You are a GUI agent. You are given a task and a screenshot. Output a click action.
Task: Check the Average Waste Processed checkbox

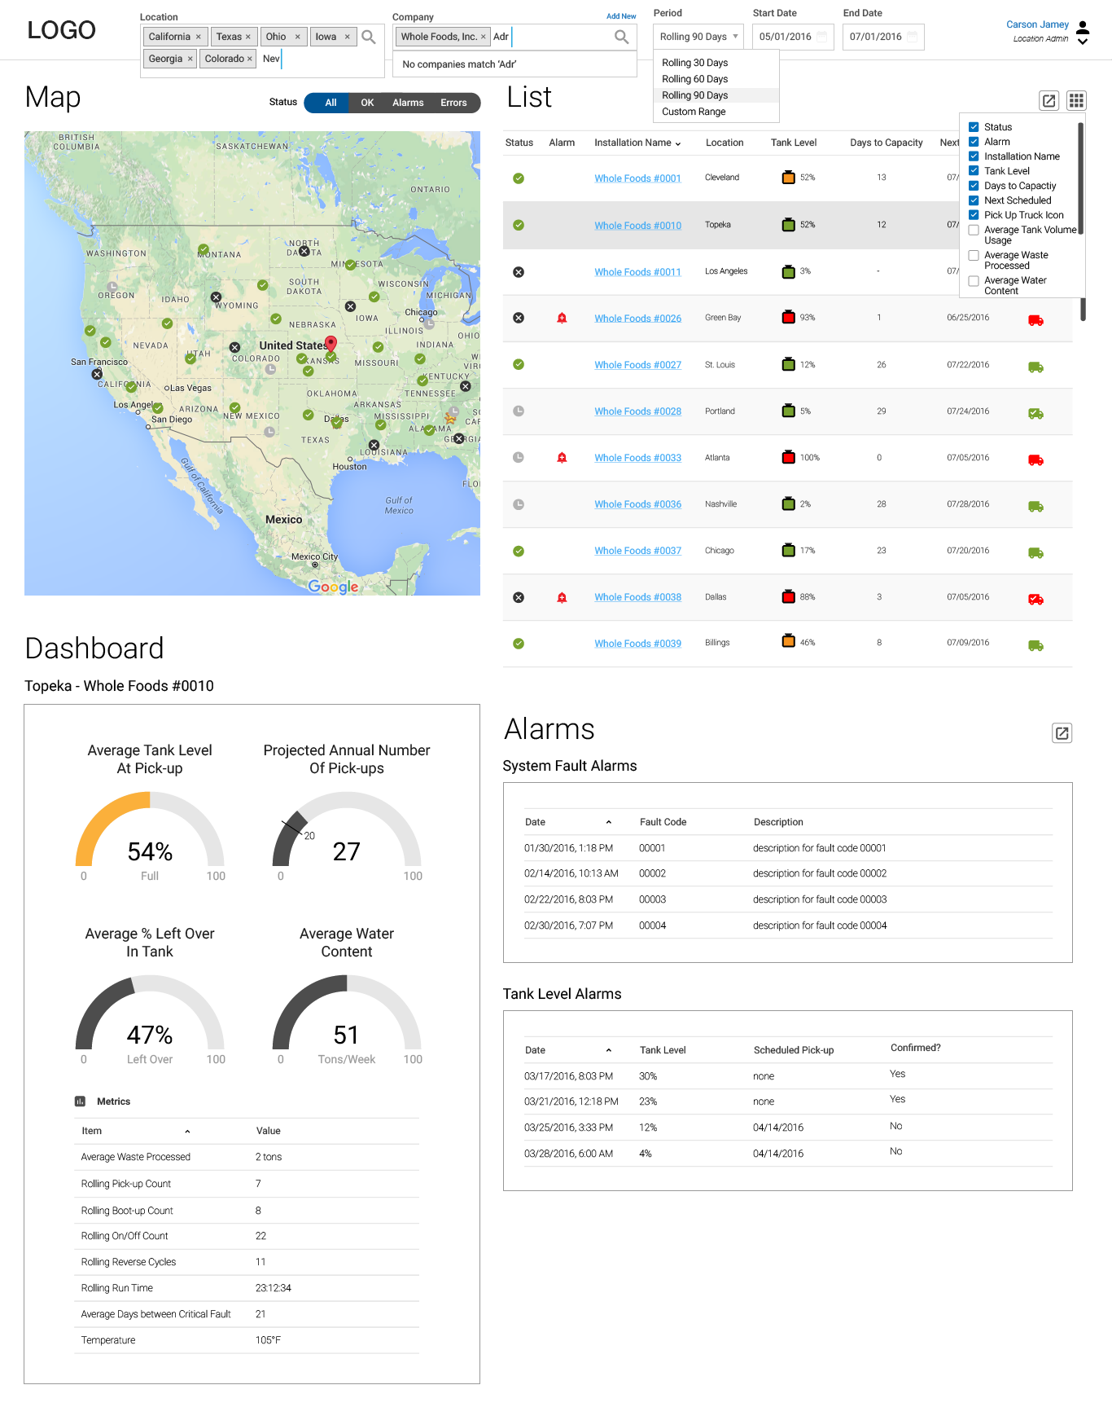pos(974,256)
